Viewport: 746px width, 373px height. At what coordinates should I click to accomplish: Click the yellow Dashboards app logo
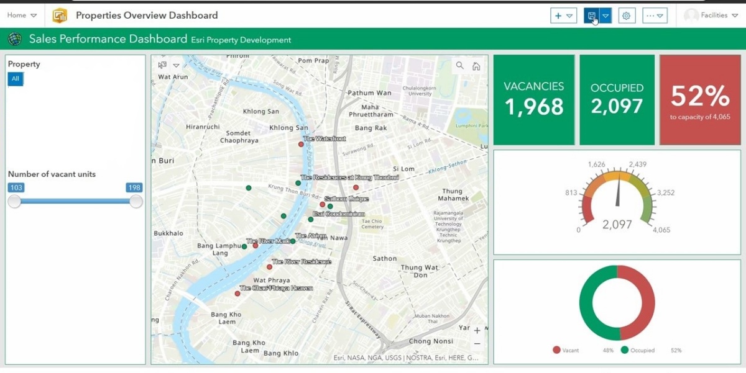pyautogui.click(x=60, y=16)
